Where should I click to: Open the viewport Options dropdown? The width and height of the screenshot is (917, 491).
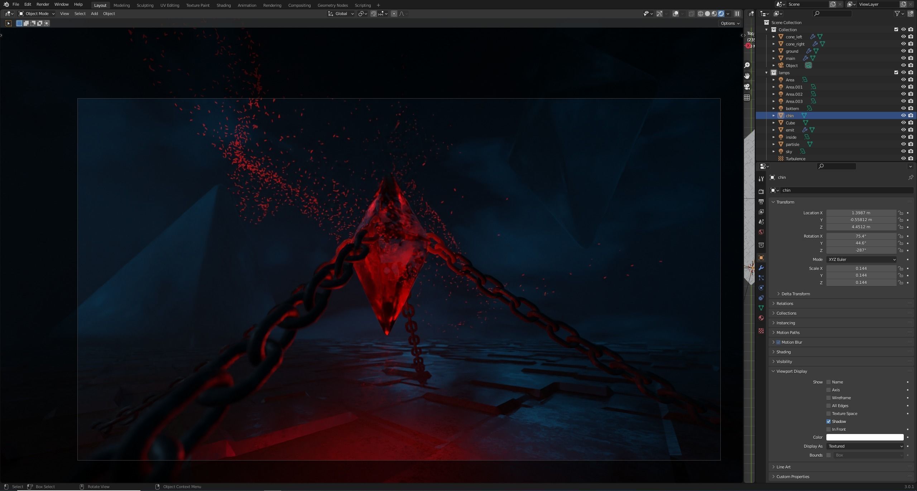click(x=730, y=23)
